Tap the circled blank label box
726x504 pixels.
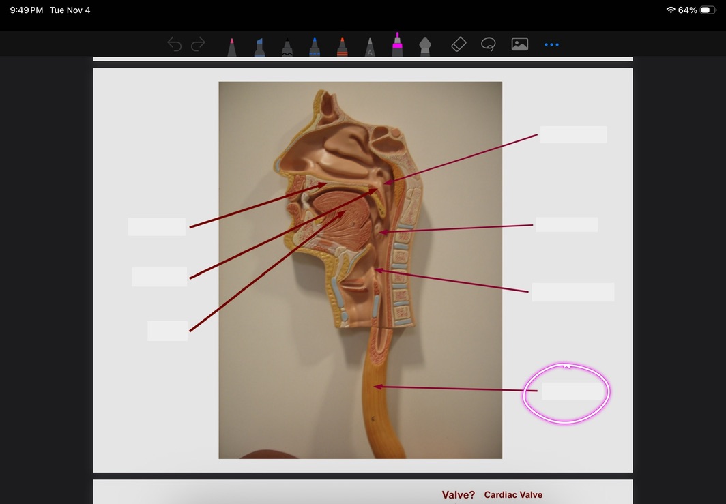click(573, 391)
